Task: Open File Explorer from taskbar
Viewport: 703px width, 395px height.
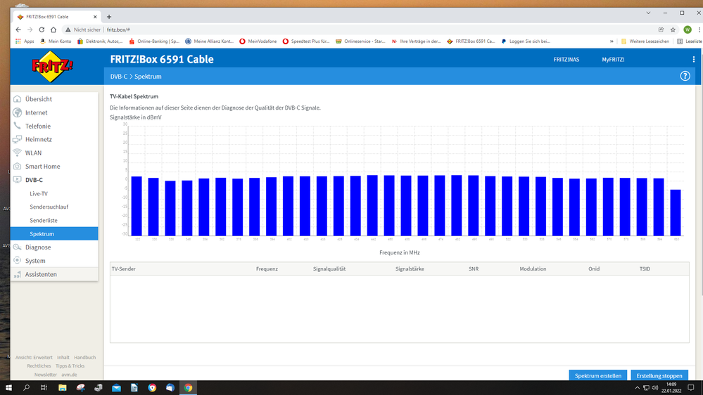Action: coord(63,388)
